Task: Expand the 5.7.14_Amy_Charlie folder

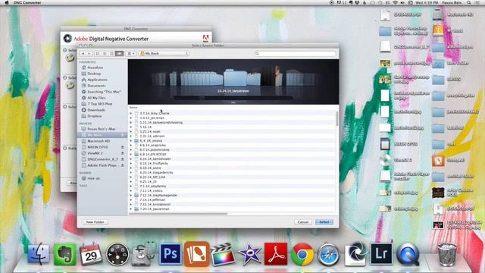Action: pyautogui.click(x=130, y=113)
